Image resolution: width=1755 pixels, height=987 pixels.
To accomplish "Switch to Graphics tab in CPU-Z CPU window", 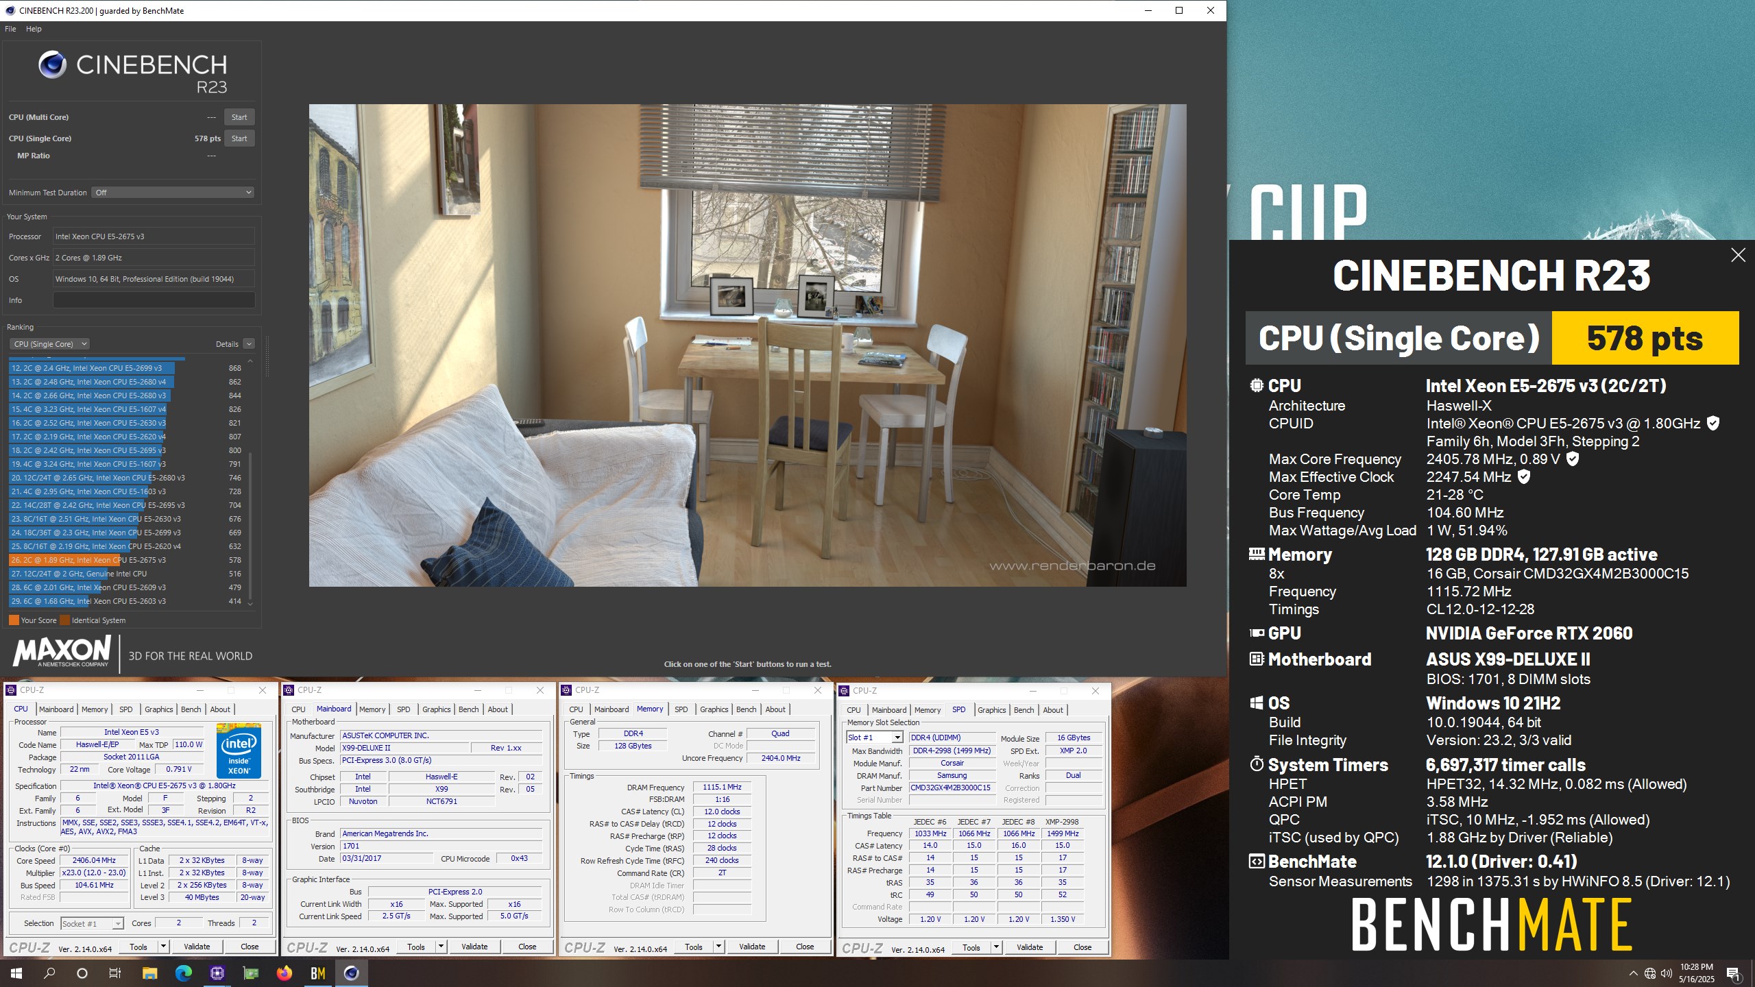I will 159,709.
